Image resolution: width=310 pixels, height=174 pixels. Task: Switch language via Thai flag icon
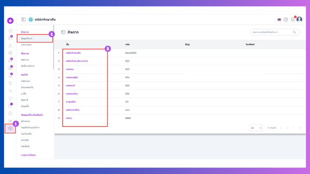[279, 20]
